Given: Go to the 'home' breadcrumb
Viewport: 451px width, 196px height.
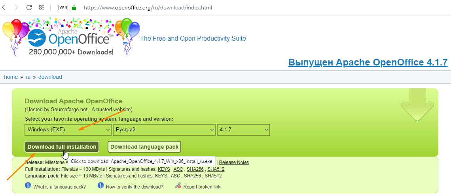Looking at the screenshot, I should click(11, 77).
